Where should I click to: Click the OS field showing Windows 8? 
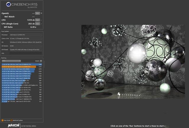click(26, 42)
